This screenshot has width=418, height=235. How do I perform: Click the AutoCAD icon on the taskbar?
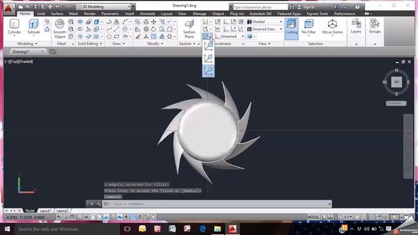coord(233,229)
